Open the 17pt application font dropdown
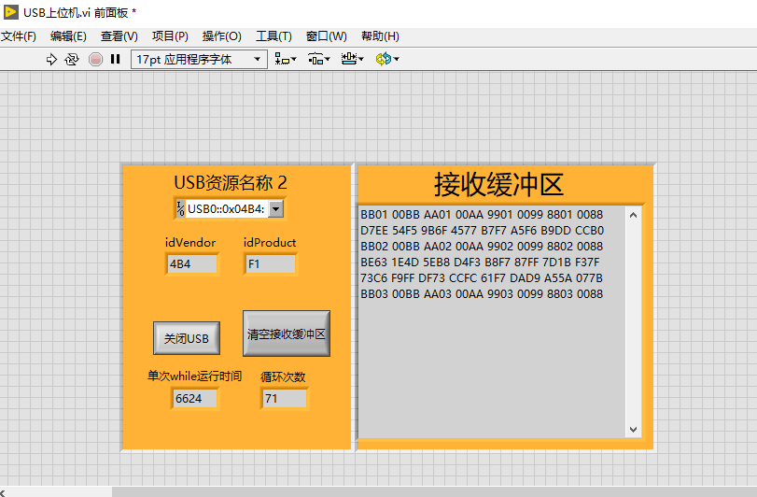The height and width of the screenshot is (497, 757). pos(199,60)
